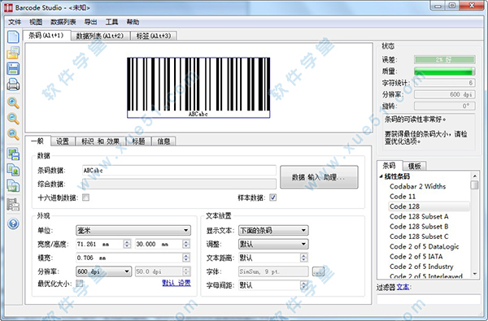Click the export barcode picture icon
Screen dimensions: 488x321
[x=13, y=170]
